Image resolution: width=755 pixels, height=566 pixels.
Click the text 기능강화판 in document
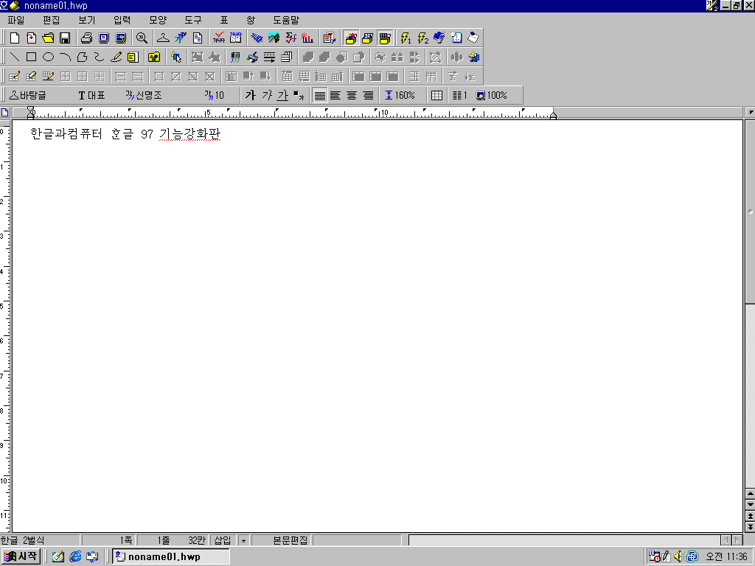(189, 134)
